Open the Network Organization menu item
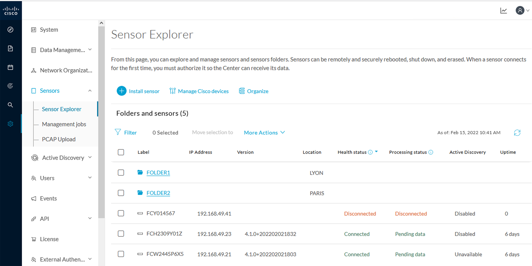The height and width of the screenshot is (266, 532). tap(66, 70)
